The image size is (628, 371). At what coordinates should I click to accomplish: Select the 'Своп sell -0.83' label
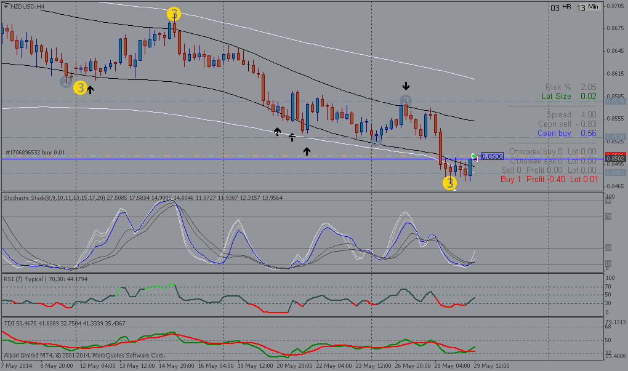click(567, 124)
